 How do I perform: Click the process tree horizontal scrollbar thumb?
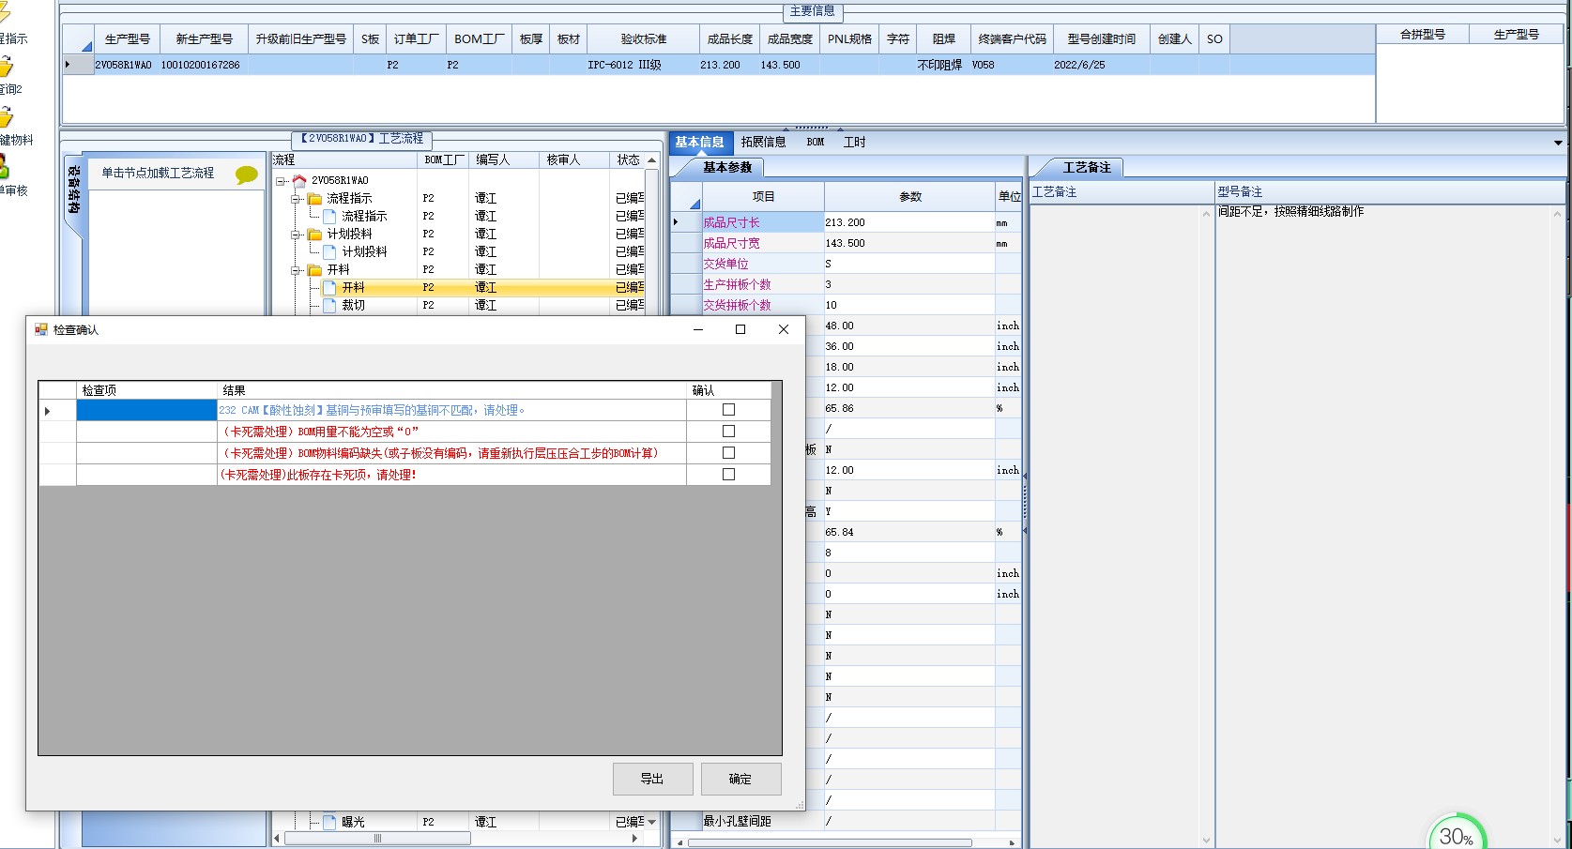pos(377,838)
